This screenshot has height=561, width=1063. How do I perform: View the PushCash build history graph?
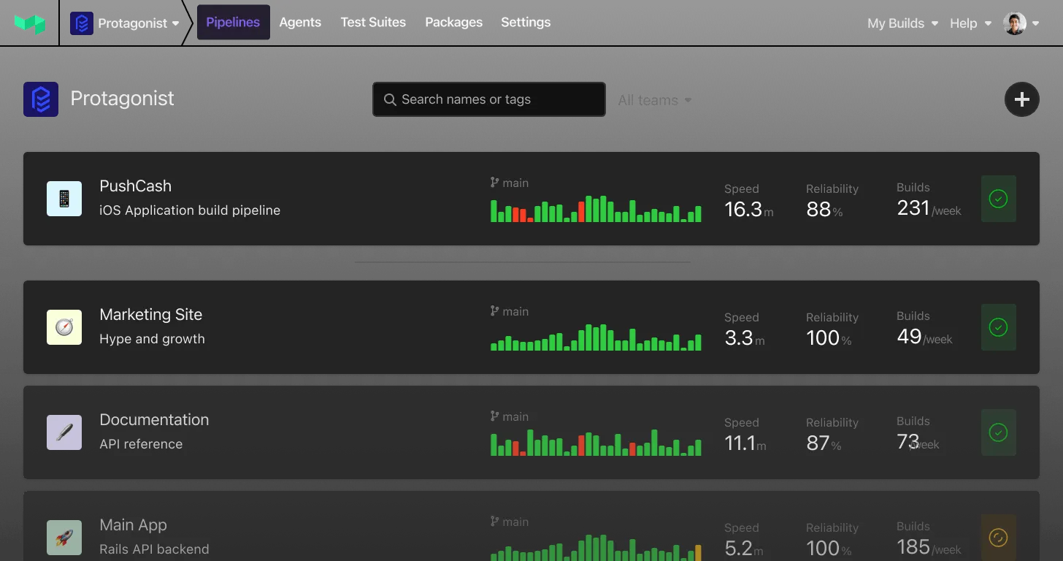click(x=596, y=209)
